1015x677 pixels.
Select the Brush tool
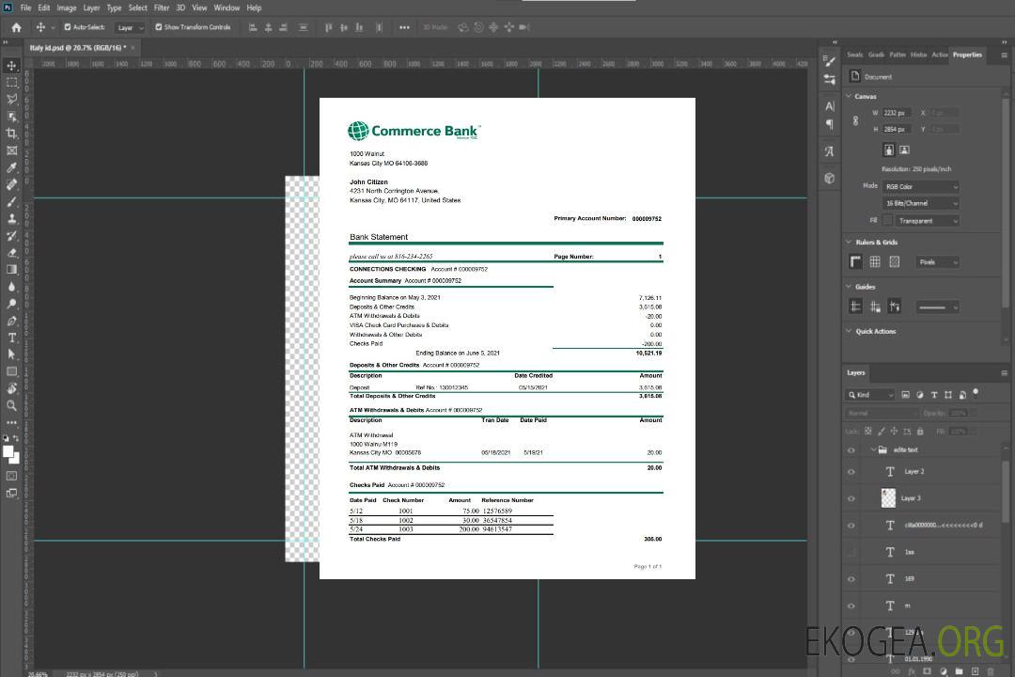click(x=11, y=201)
